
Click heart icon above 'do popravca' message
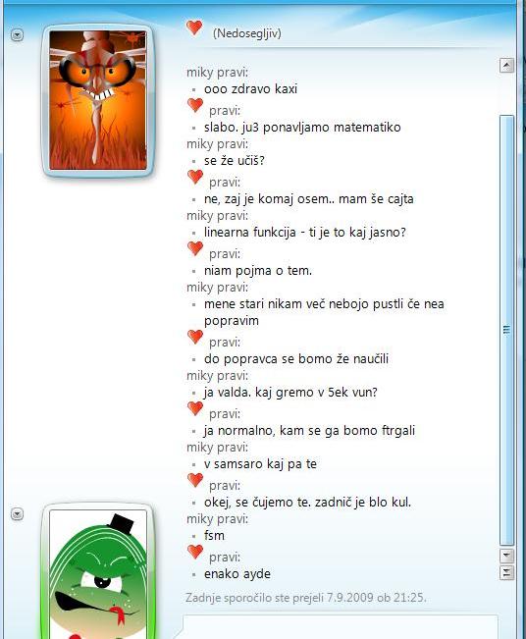point(195,337)
